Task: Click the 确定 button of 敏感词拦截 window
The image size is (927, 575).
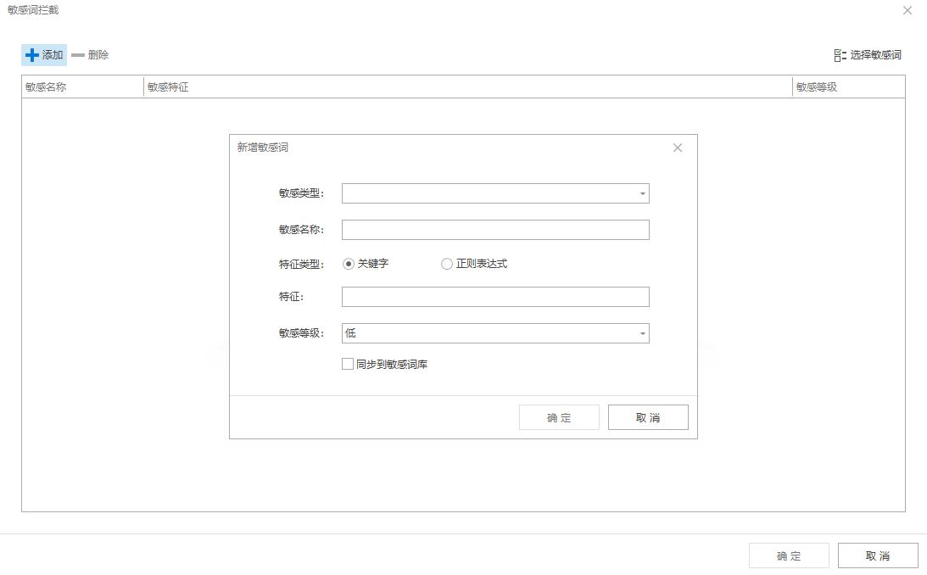Action: pyautogui.click(x=789, y=555)
